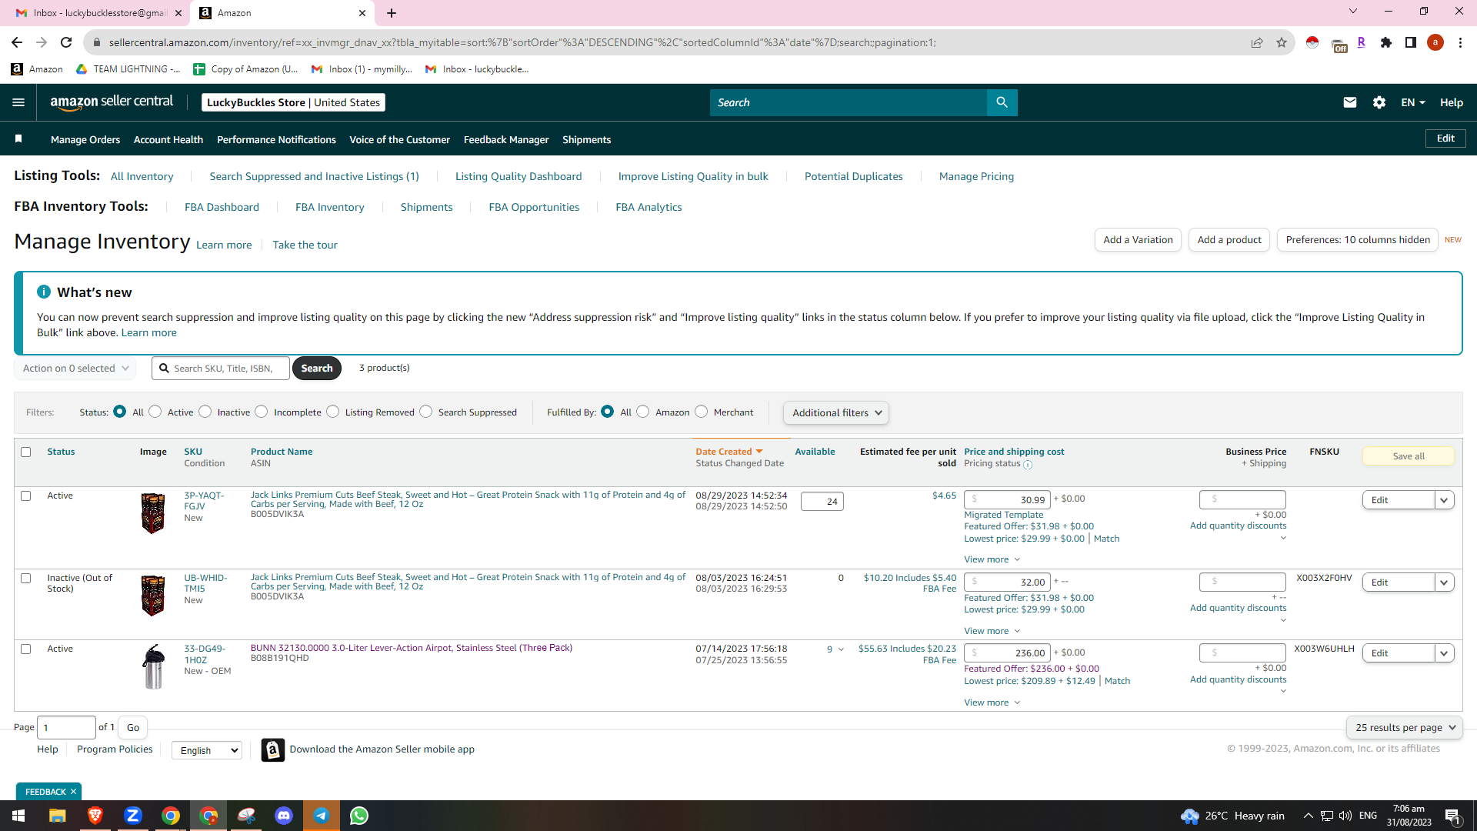This screenshot has width=1477, height=831.
Task: Open the Listing Quality Dashboard link
Action: point(518,176)
